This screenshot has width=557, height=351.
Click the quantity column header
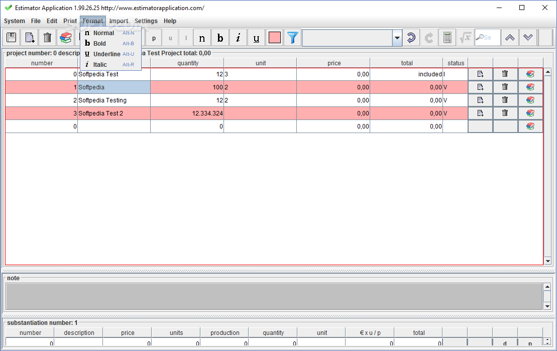click(187, 63)
